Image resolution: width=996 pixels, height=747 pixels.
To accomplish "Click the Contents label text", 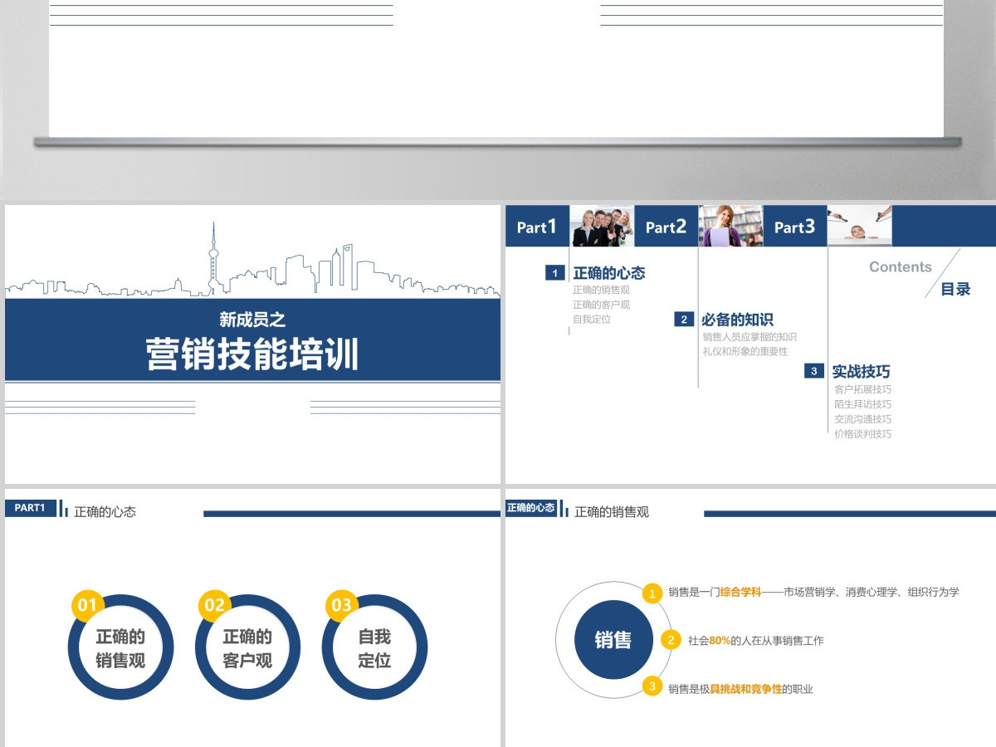I will pyautogui.click(x=901, y=267).
